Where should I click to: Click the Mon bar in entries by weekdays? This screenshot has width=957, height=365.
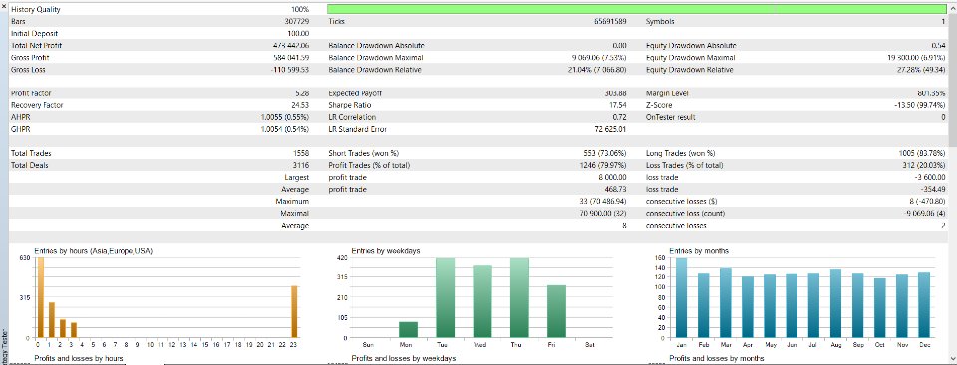point(409,329)
